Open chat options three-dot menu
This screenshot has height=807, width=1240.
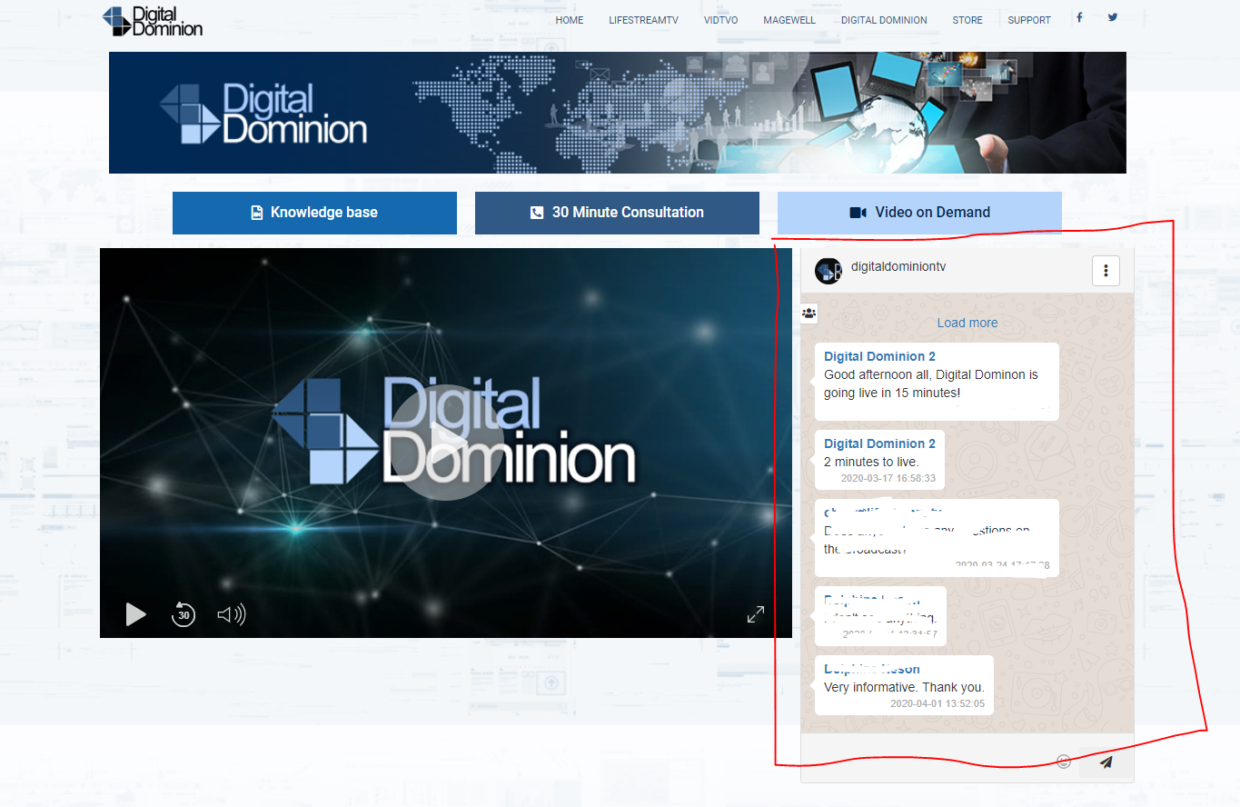pos(1106,270)
